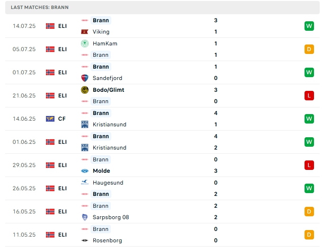Viewport: 323px width, 248px height.
Task: Click the HamKam team logo
Action: pyautogui.click(x=85, y=44)
